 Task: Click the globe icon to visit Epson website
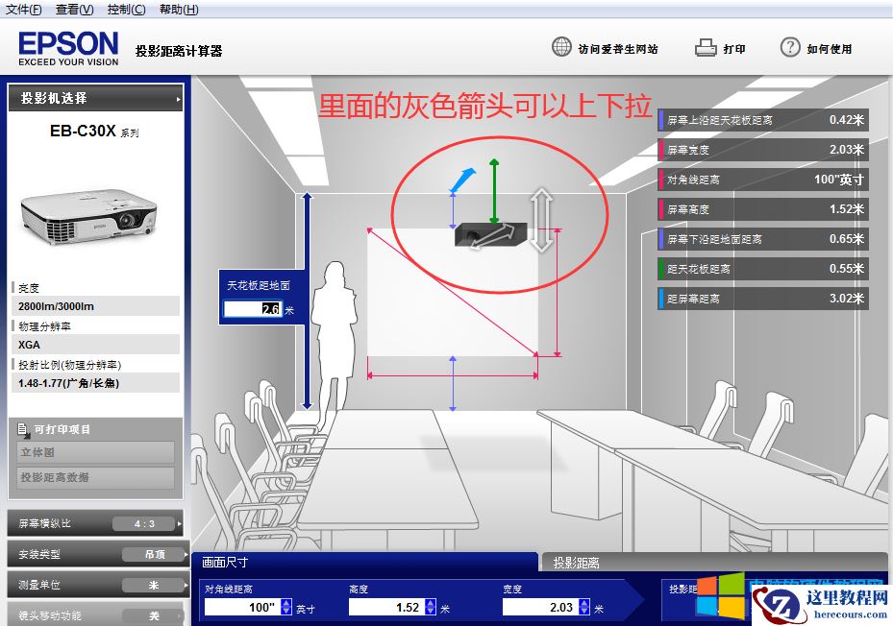[560, 45]
